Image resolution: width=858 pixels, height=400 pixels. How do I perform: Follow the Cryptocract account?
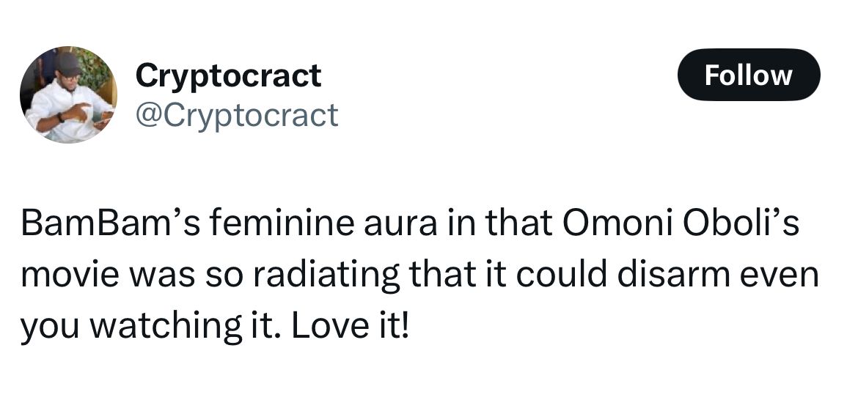coord(748,75)
